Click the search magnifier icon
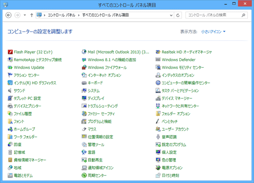This screenshot has width=254, height=183. [243, 15]
